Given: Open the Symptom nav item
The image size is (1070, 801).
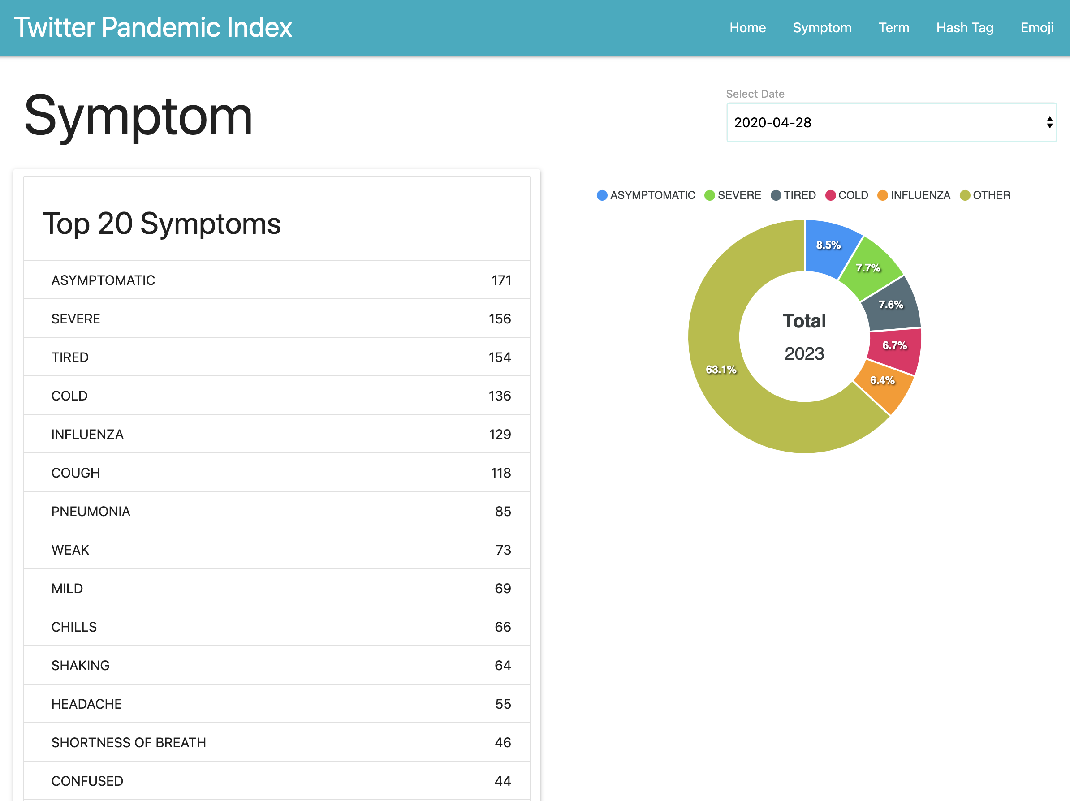Looking at the screenshot, I should tap(821, 28).
